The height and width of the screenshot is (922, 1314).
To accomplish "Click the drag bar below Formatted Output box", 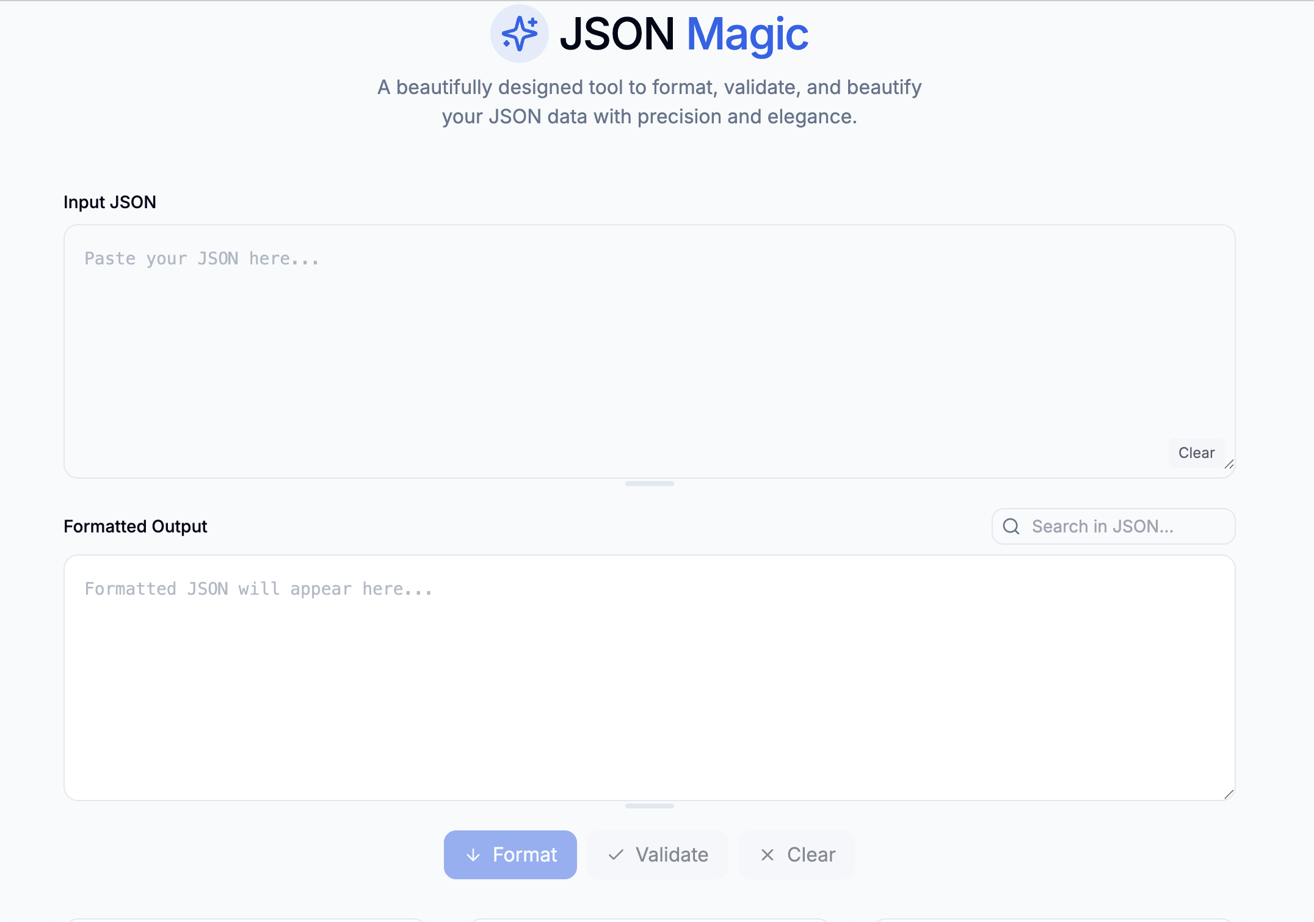I will coord(650,806).
